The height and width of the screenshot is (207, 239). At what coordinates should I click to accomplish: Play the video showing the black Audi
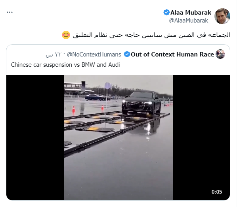coord(118,137)
